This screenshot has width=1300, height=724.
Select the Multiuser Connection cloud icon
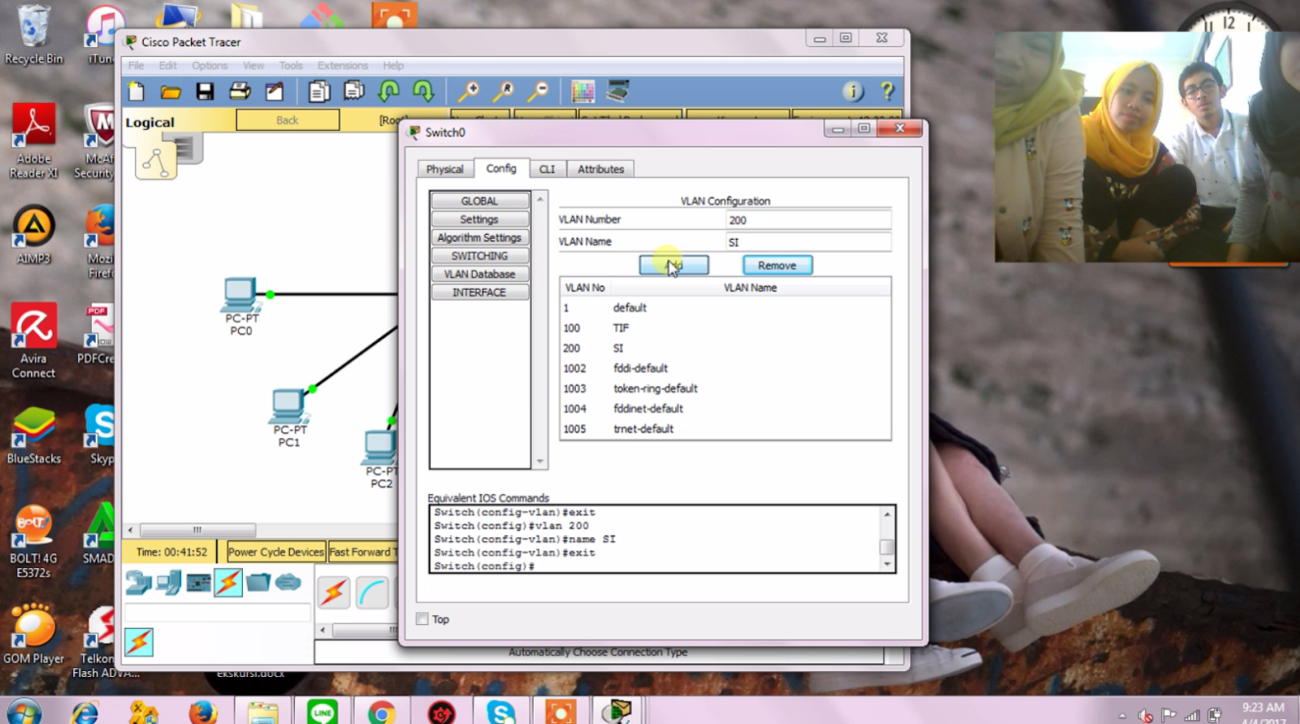[x=288, y=583]
